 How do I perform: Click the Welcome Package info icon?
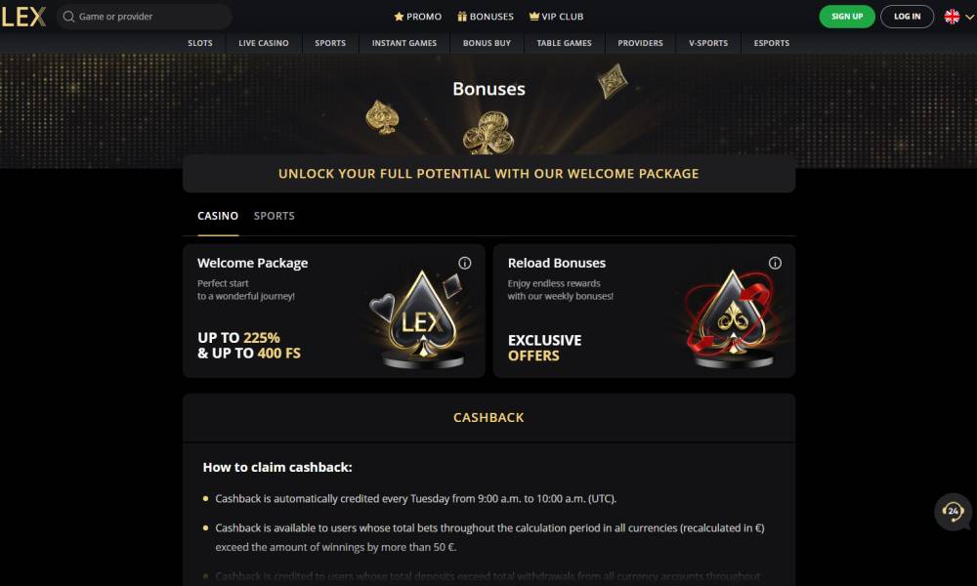pyautogui.click(x=465, y=263)
